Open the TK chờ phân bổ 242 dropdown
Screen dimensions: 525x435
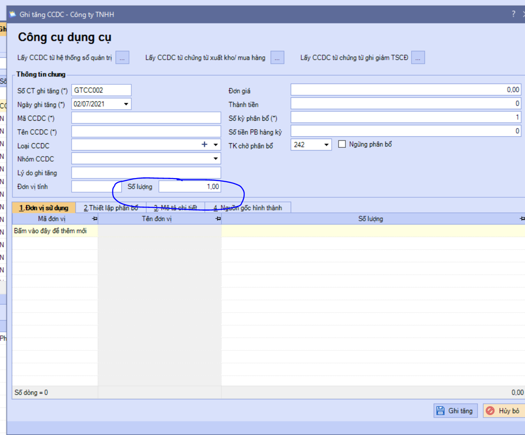[326, 145]
